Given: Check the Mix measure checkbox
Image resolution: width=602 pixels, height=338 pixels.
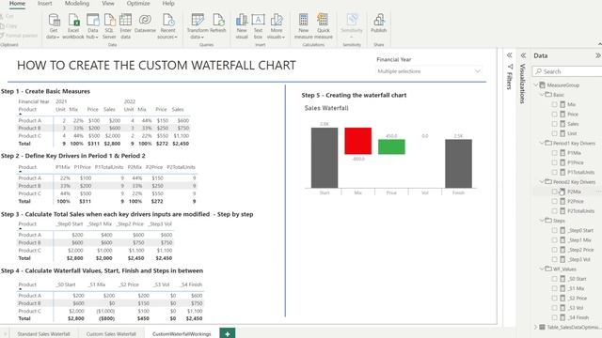Looking at the screenshot, I should click(554, 104).
